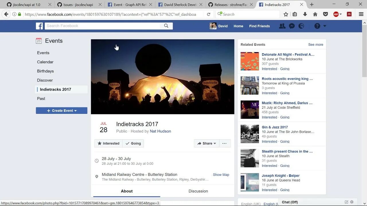Click the secure padlock icon
The image size is (367, 206).
coord(19,14)
